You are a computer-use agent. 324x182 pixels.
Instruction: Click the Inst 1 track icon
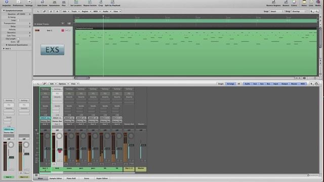37,30
